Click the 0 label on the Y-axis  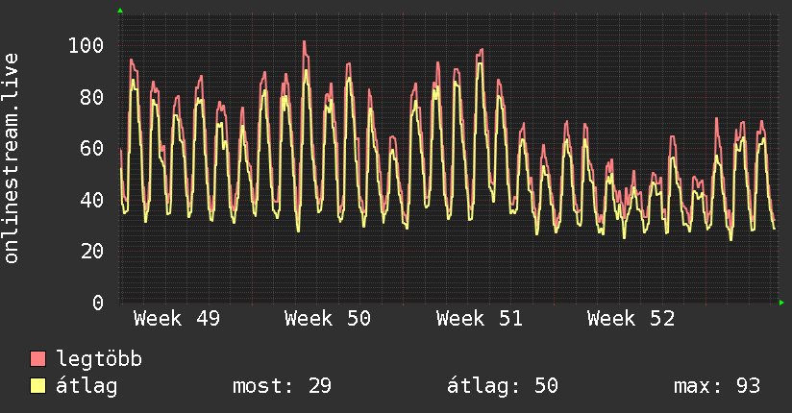click(x=98, y=303)
